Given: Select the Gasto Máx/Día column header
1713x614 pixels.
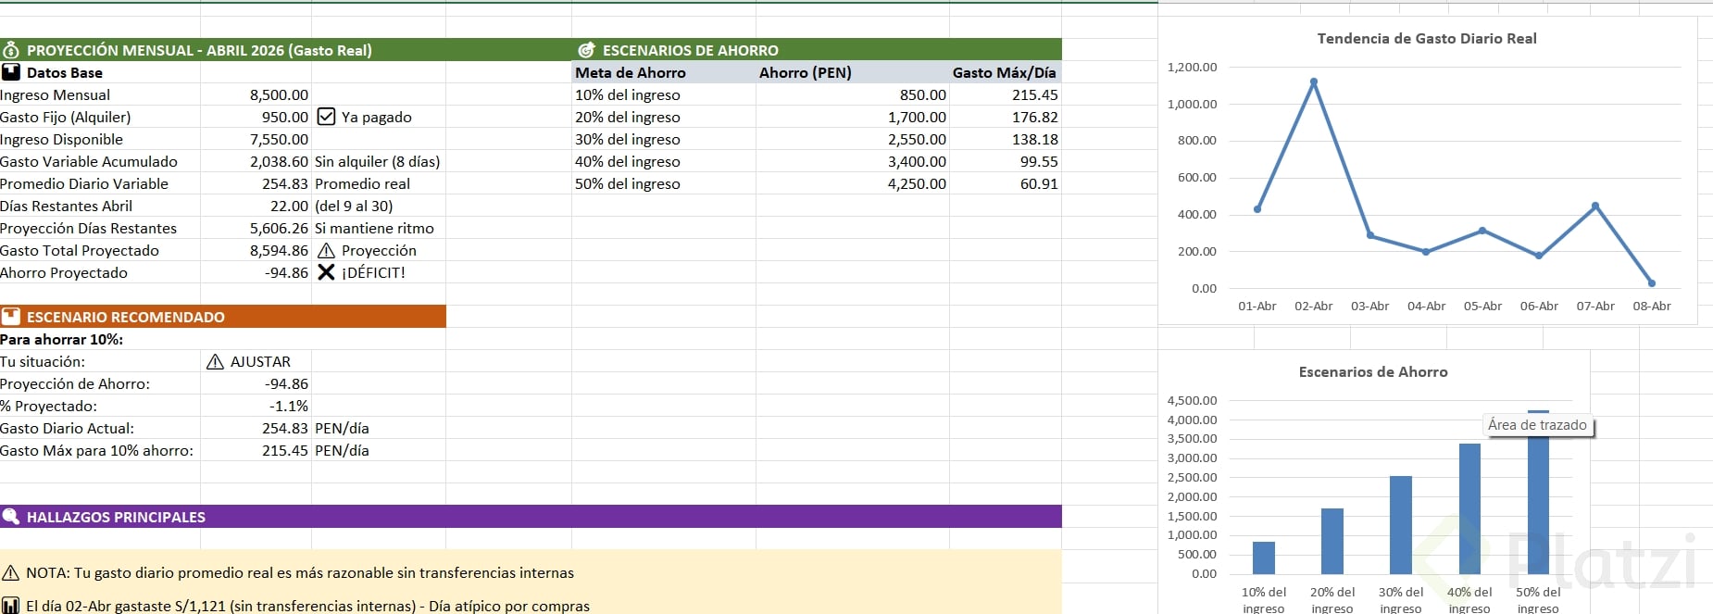Looking at the screenshot, I should click(x=1004, y=72).
